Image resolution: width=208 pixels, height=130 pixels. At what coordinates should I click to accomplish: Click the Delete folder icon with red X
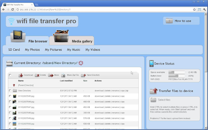pos(37,75)
